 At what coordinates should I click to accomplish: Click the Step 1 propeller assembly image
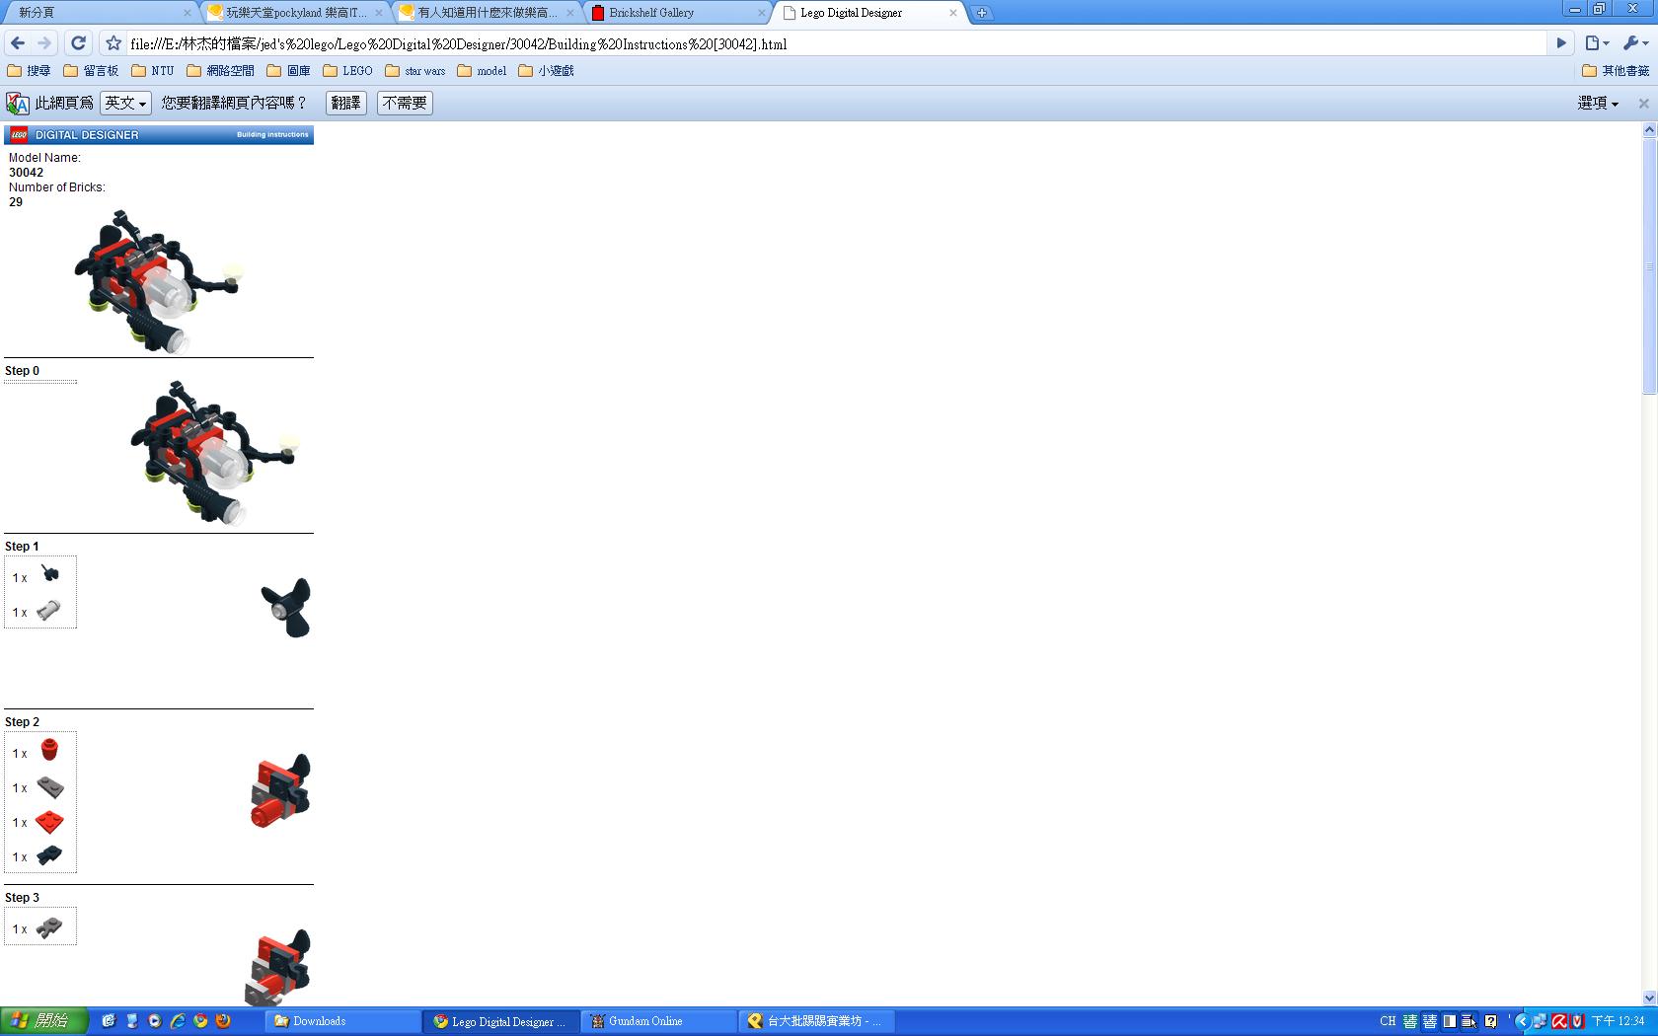(x=286, y=608)
